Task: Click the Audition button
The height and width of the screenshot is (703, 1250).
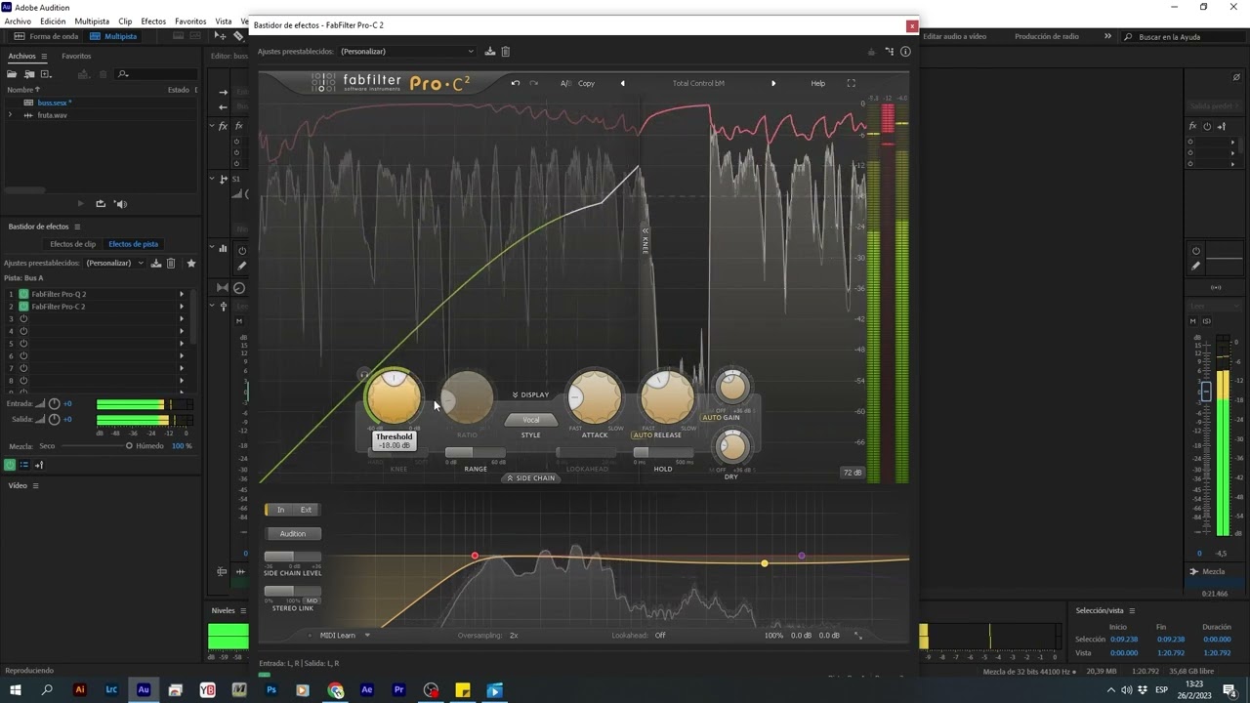Action: tap(293, 534)
